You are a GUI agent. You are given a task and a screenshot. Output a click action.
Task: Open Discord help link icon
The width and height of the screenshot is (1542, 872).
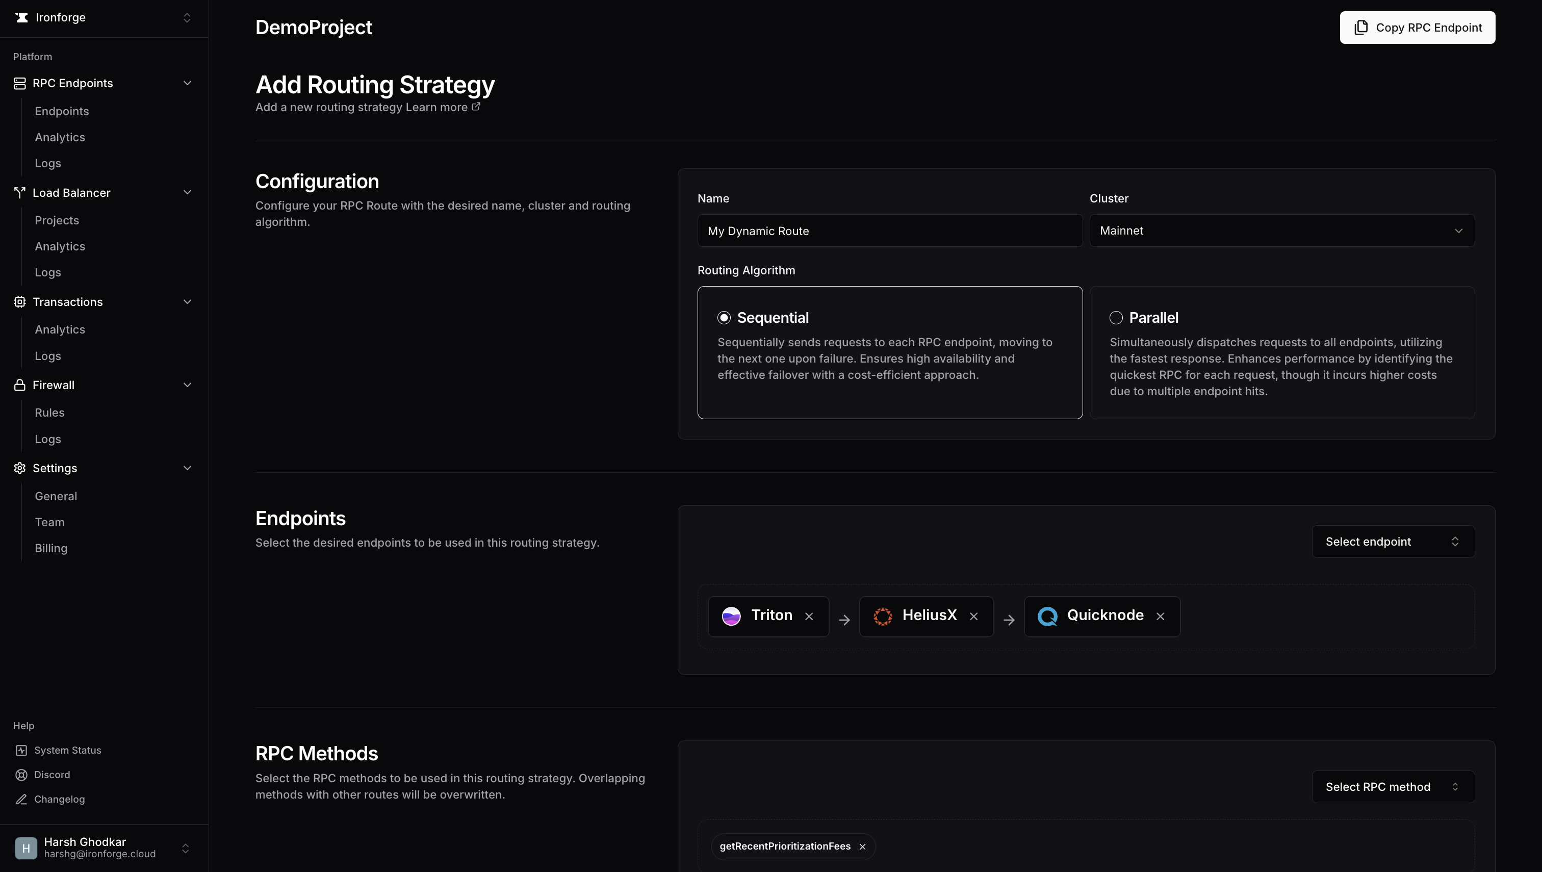(21, 775)
